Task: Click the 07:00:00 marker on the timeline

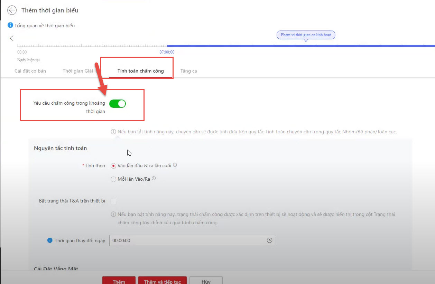Action: pyautogui.click(x=167, y=52)
